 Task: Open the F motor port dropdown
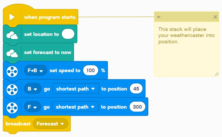coord(32,107)
